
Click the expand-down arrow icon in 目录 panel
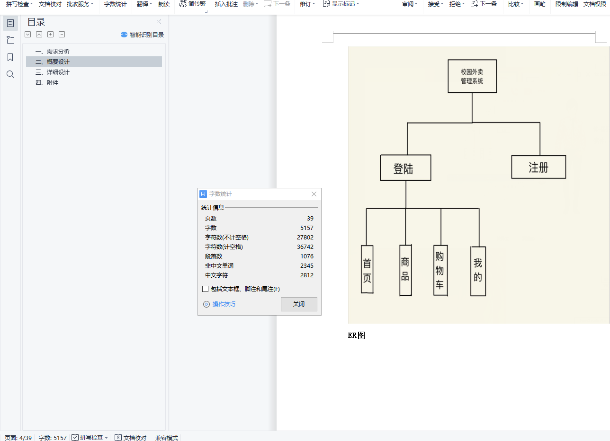(27, 35)
